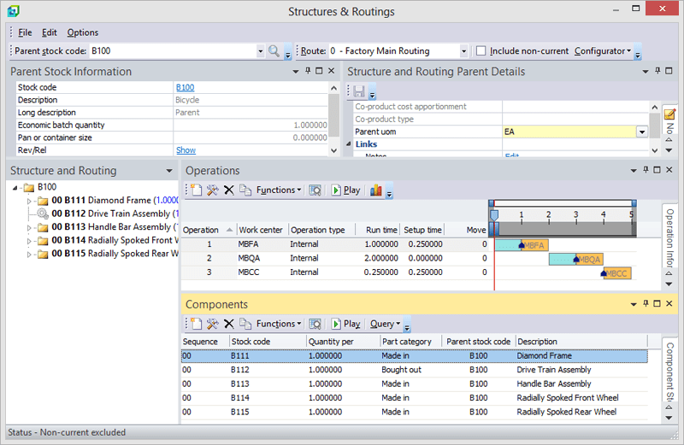Toggle the pin on the Components panel
Viewport: 684px width, 445px height.
click(x=646, y=304)
